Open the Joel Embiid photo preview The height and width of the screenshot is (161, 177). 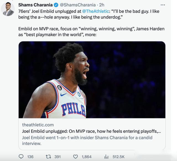point(92,80)
